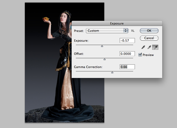The image size is (177, 128).
Task: Click the 'Offset:' label
Action: tap(79, 54)
